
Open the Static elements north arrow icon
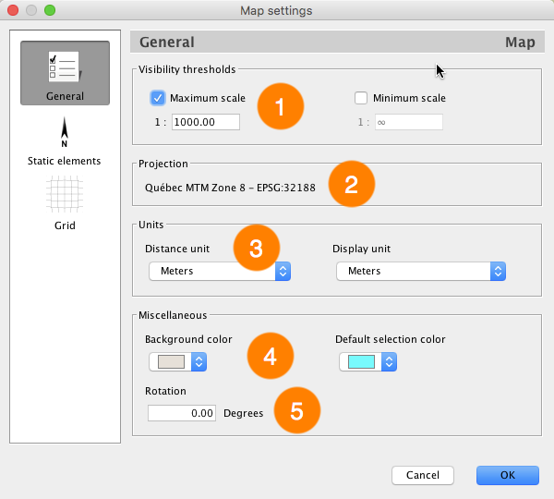(65, 132)
